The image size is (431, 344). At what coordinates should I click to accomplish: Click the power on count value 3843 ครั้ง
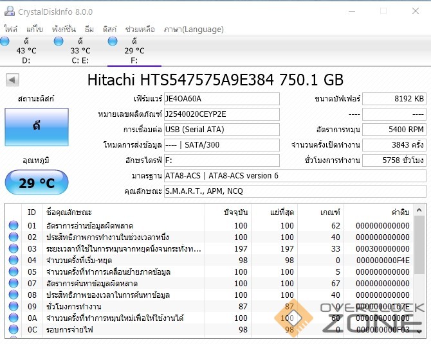pyautogui.click(x=394, y=145)
